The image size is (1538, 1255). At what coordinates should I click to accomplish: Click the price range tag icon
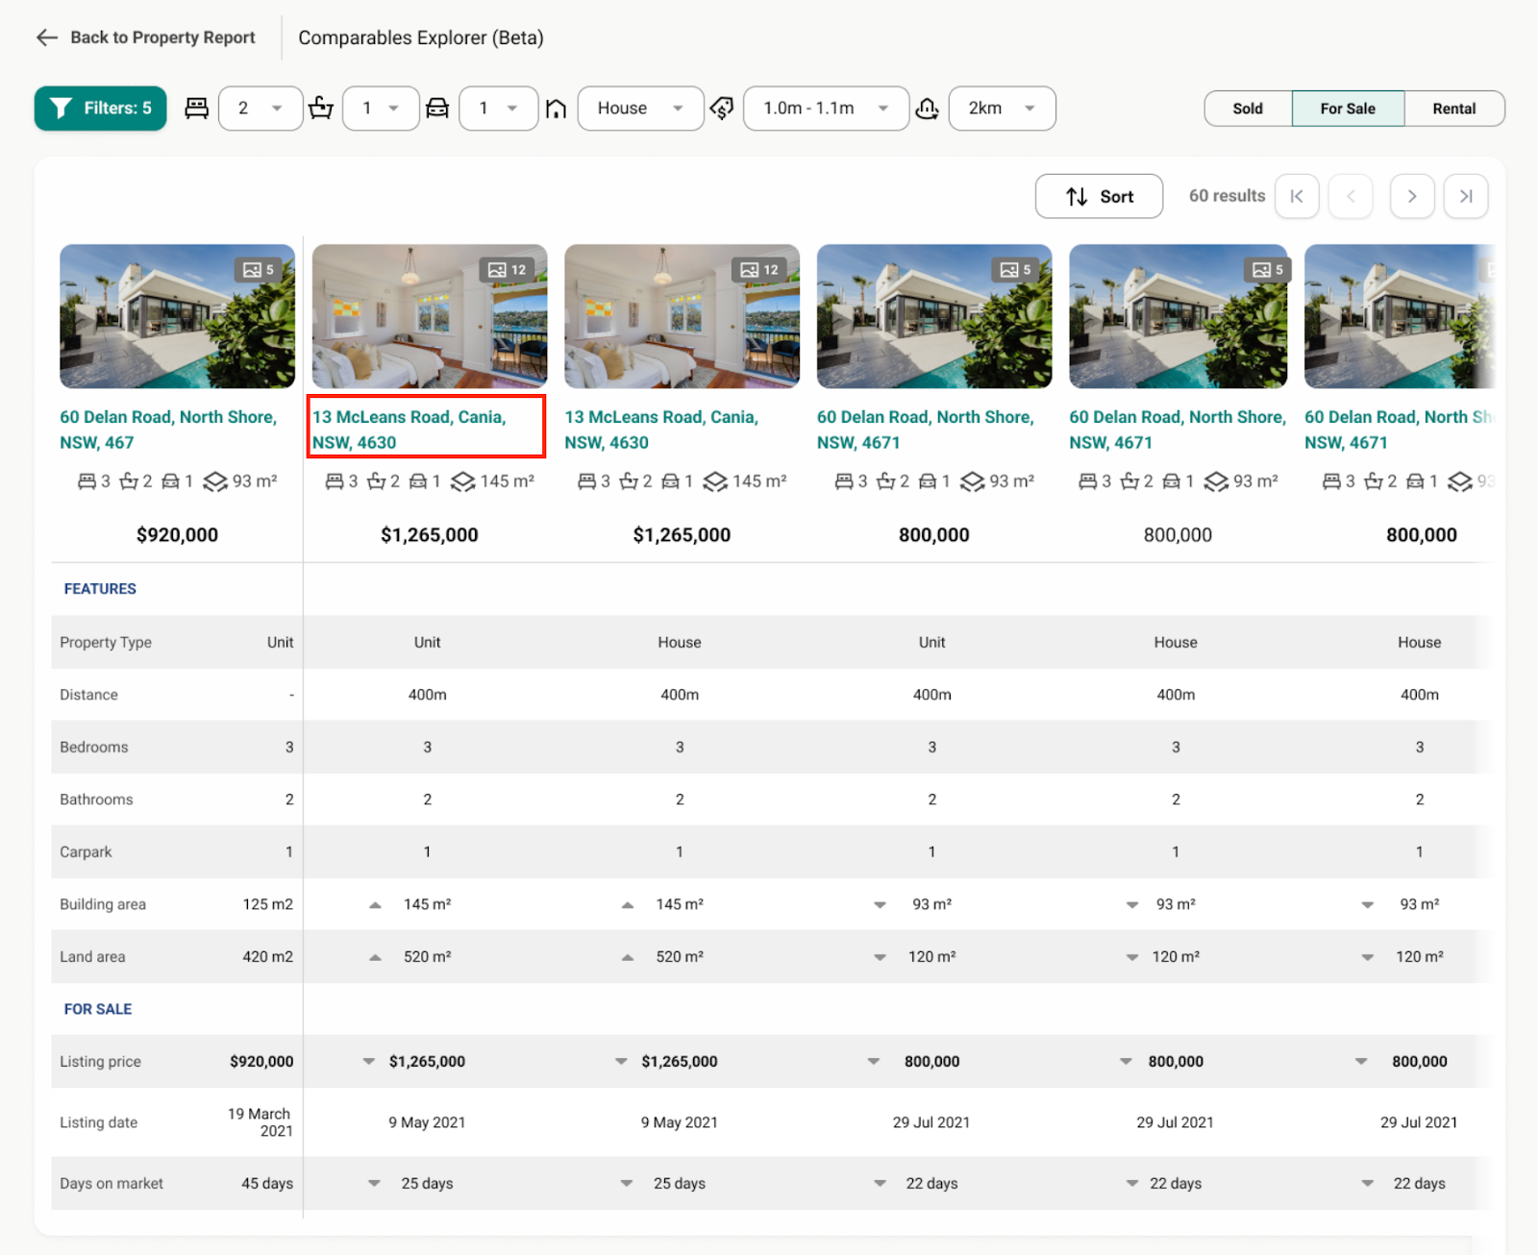[x=722, y=109]
